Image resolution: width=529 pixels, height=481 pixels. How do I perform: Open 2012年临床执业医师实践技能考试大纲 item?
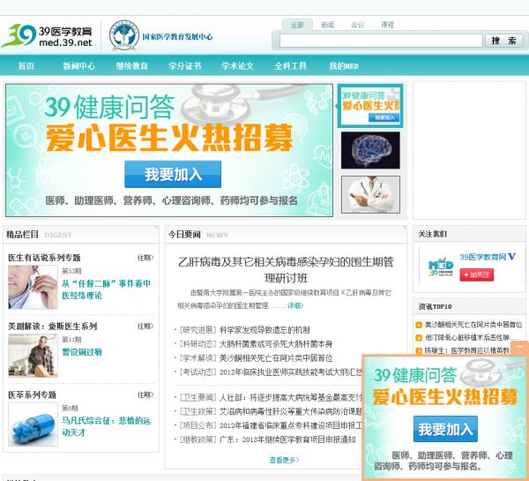(290, 372)
